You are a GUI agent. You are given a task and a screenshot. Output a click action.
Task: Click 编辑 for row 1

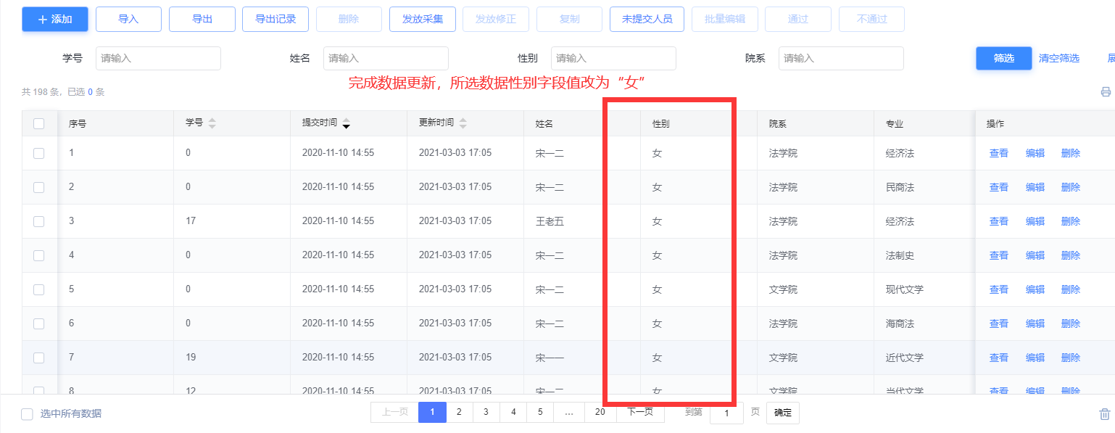(x=1035, y=153)
